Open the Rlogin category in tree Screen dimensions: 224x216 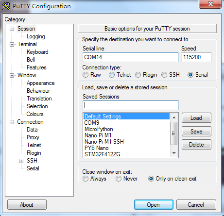point(34,153)
